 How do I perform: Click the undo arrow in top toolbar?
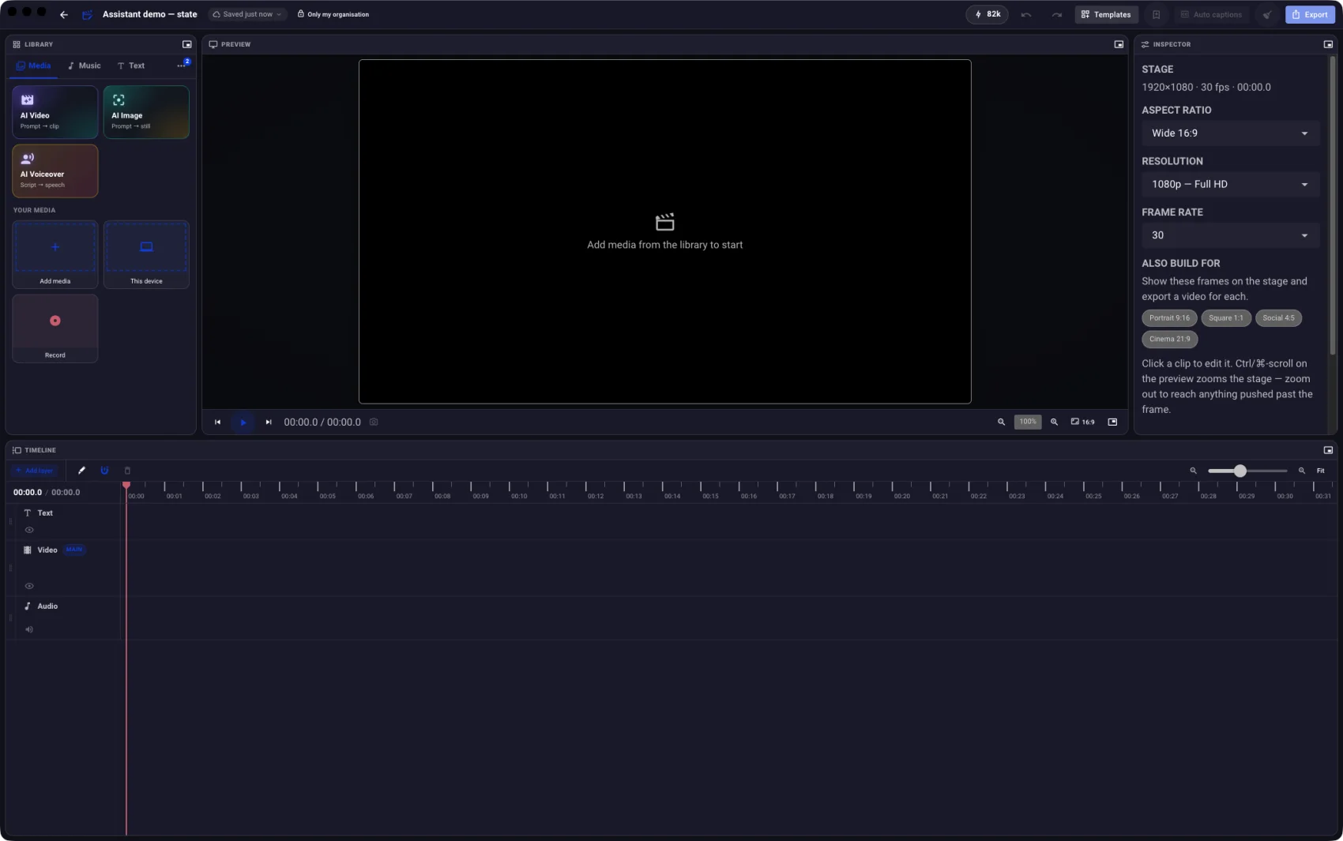[1025, 14]
